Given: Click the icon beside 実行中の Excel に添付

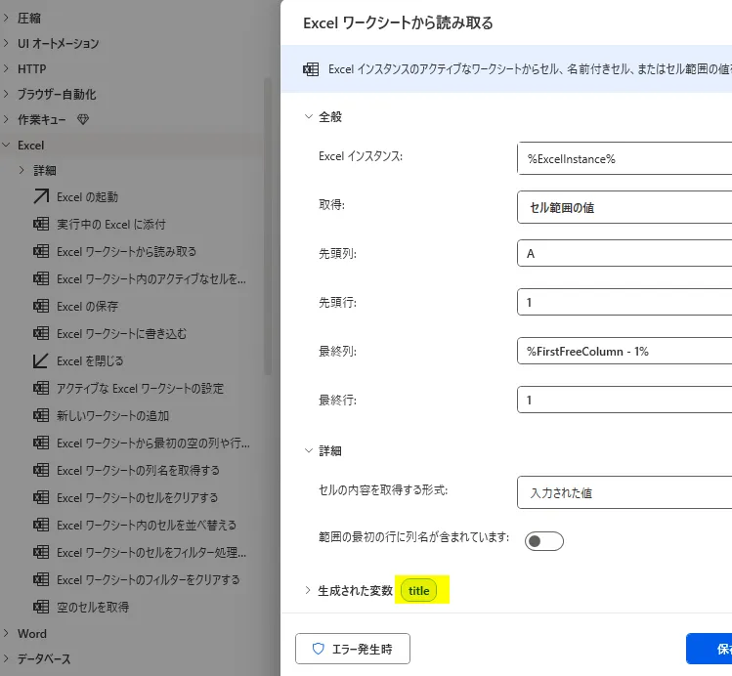Looking at the screenshot, I should pyautogui.click(x=41, y=224).
